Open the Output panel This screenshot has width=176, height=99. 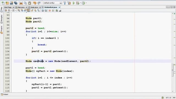click(5, 94)
